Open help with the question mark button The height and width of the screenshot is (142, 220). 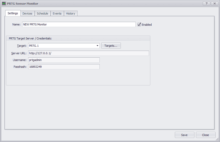click(x=206, y=3)
